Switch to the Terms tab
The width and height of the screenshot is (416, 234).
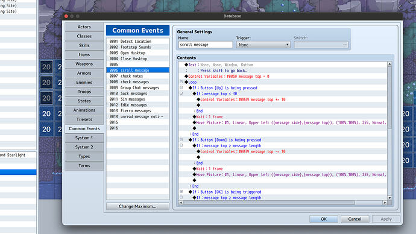point(84,166)
